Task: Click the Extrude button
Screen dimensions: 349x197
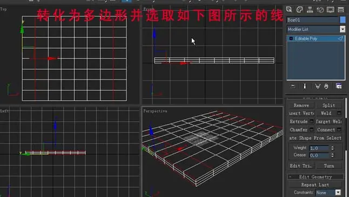Action: pyautogui.click(x=299, y=121)
